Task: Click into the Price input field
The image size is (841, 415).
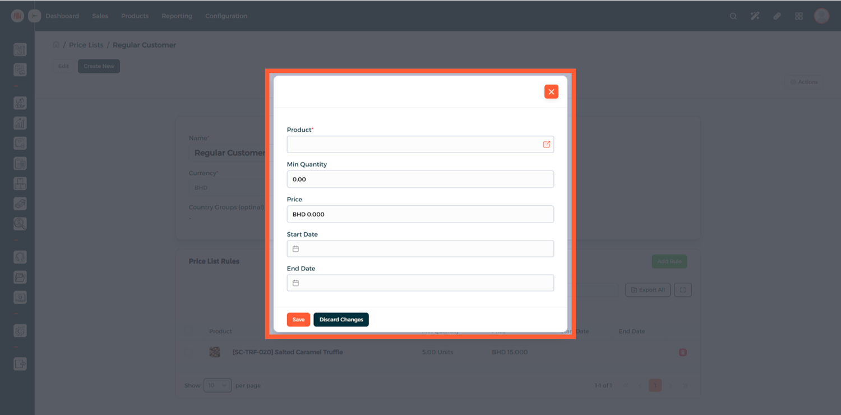Action: 420,214
